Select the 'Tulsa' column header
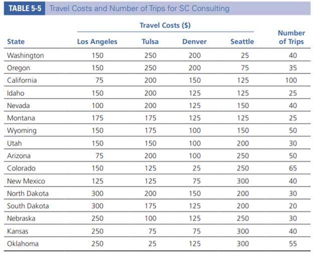313x255 pixels. tap(150, 42)
